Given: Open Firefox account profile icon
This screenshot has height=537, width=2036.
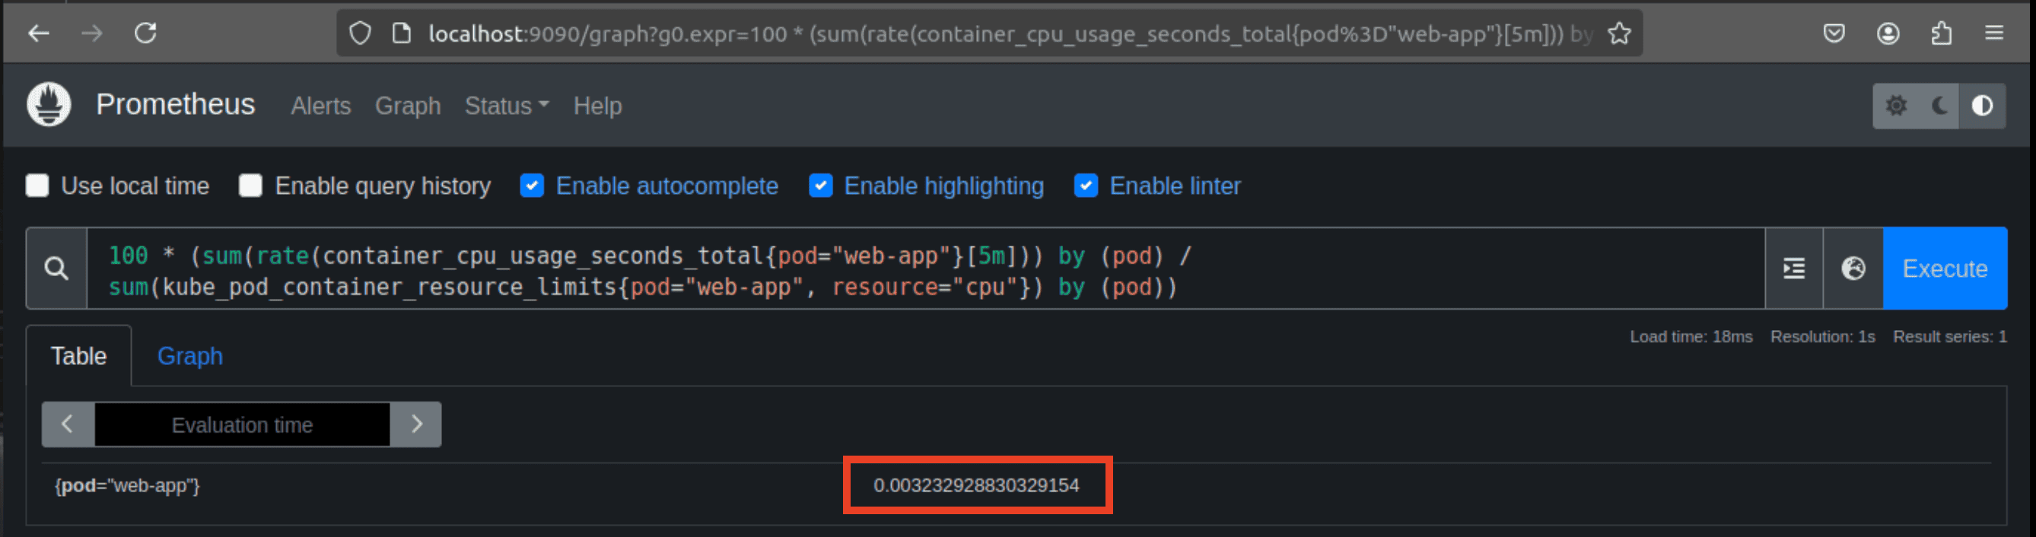Looking at the screenshot, I should tap(1888, 33).
